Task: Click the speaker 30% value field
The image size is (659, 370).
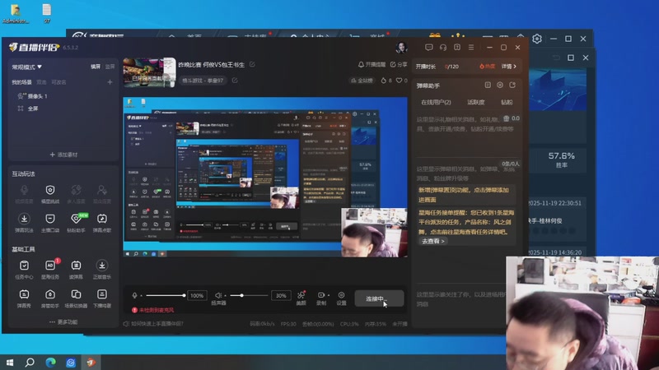Action: pyautogui.click(x=281, y=295)
